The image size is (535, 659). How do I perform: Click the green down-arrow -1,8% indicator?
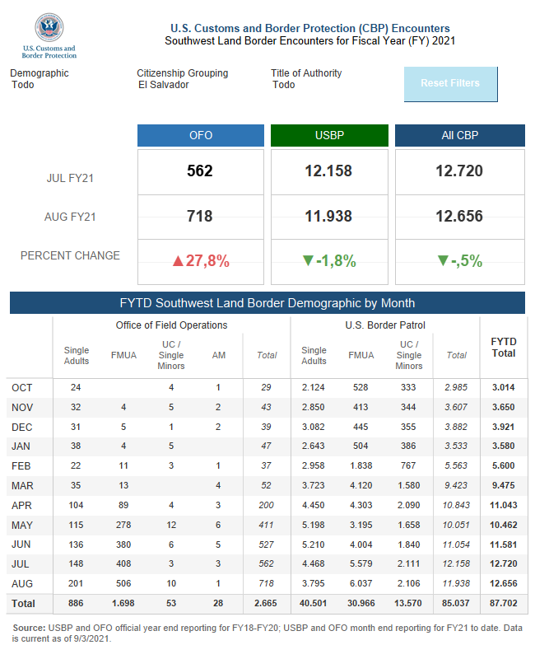pos(329,261)
